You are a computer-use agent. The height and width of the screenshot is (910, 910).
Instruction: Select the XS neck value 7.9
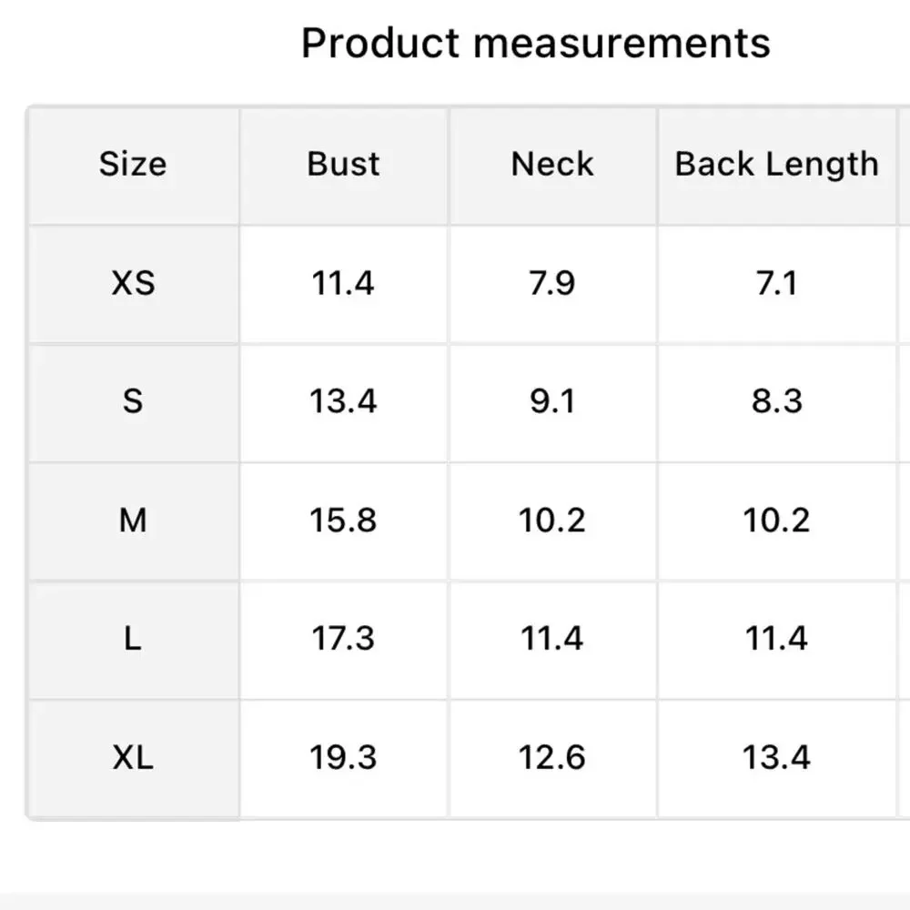[x=552, y=283]
